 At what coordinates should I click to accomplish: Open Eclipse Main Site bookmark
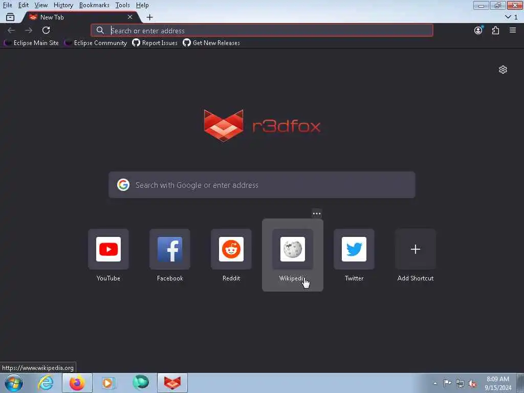point(31,43)
